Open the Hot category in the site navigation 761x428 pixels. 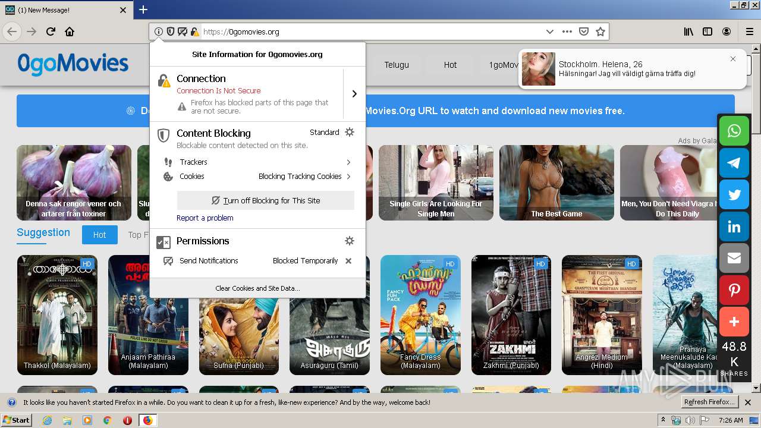coord(450,65)
